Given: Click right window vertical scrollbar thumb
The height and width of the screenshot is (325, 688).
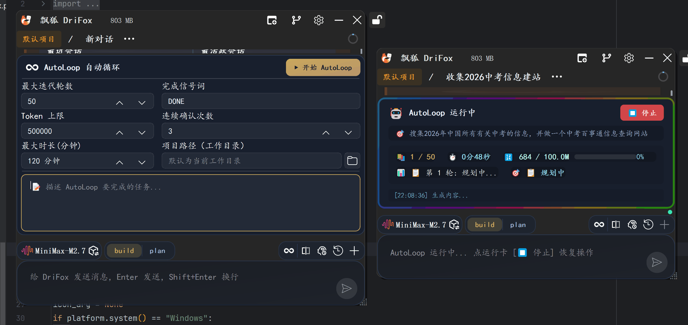Looking at the screenshot, I should coord(671,93).
